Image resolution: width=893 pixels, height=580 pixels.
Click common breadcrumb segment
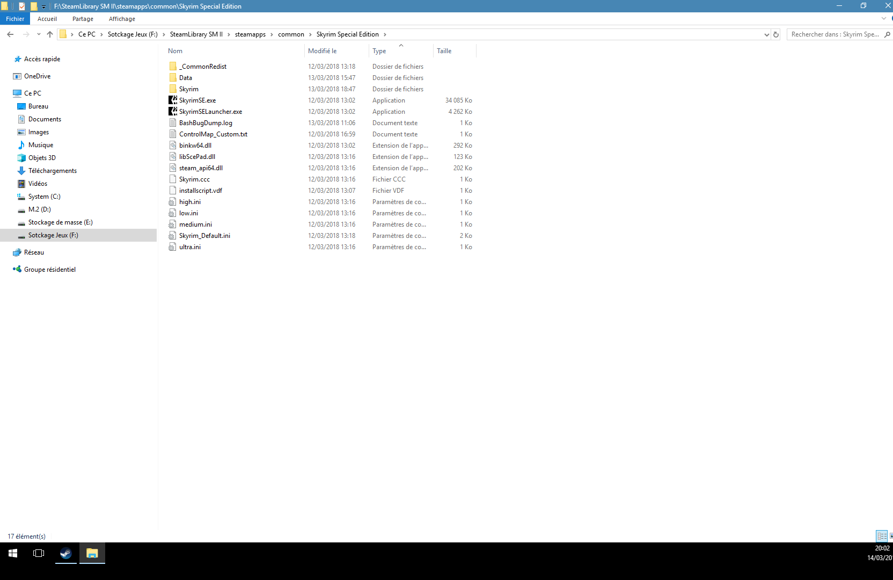point(291,34)
